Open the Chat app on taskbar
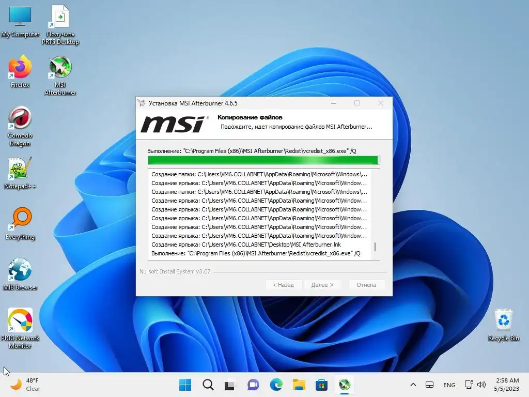Screen dimensions: 529x397 (253, 385)
